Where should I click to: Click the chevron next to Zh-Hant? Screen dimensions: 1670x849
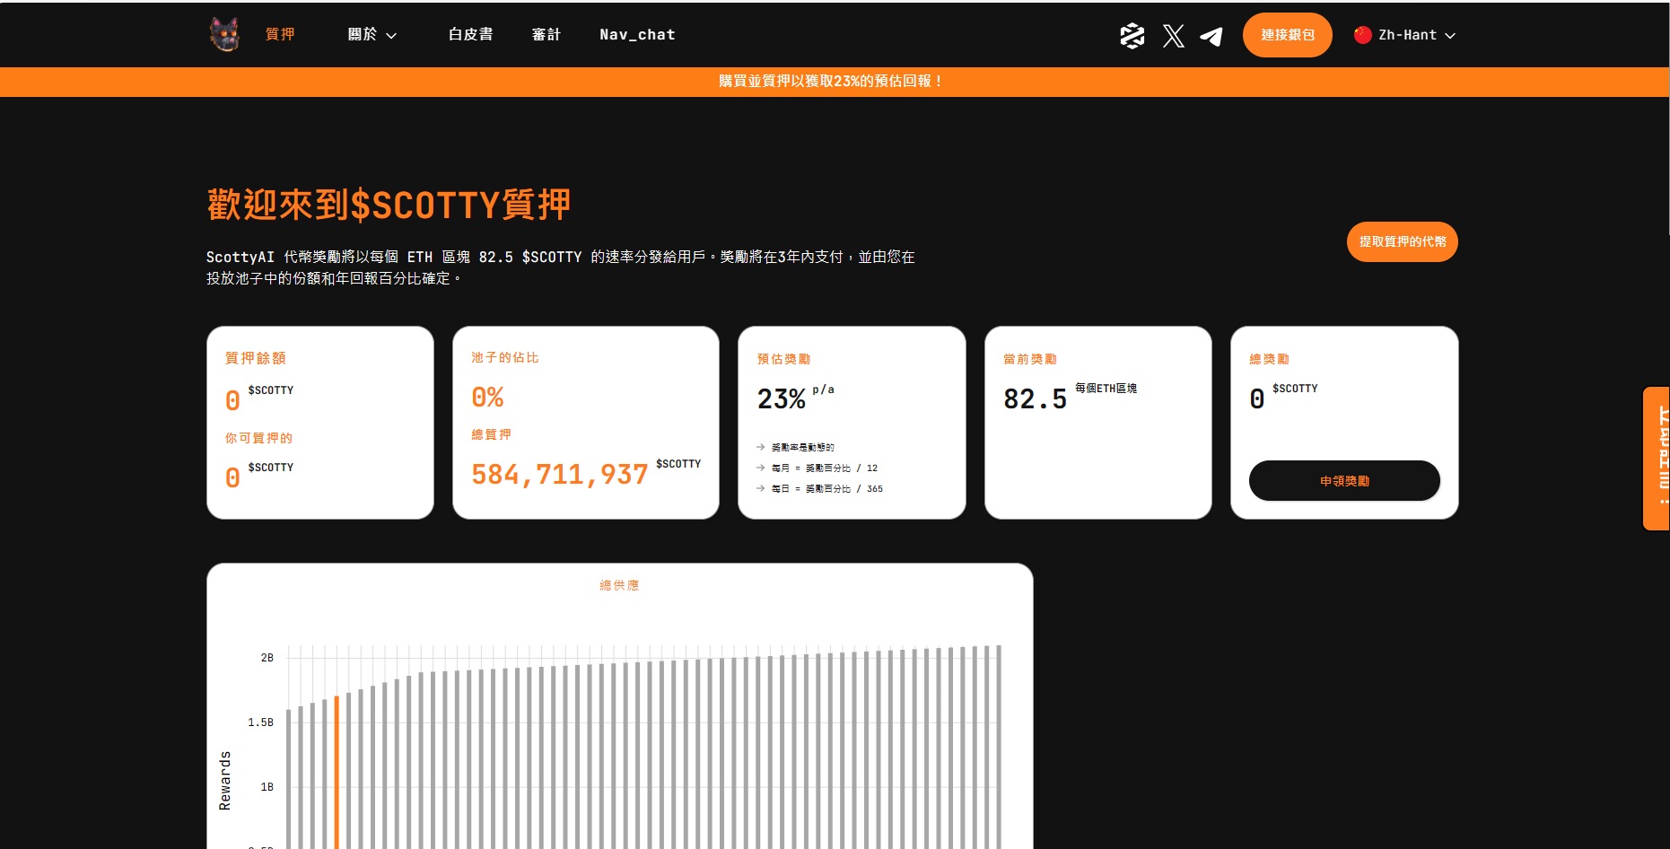point(1450,36)
